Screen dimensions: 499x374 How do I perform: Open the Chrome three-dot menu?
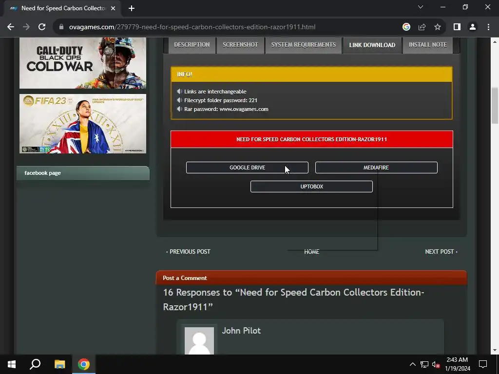coord(488,27)
